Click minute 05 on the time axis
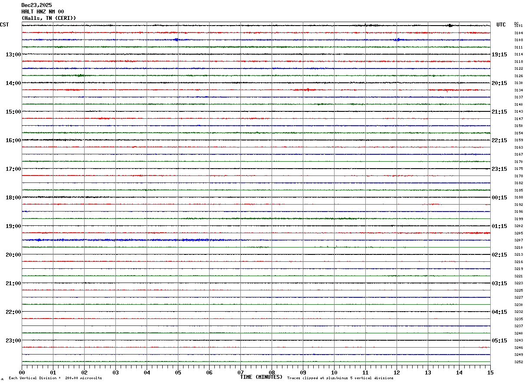 pos(178,372)
